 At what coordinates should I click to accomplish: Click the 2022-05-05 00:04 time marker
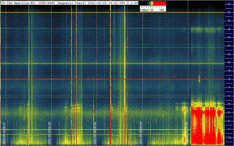coord(141,133)
